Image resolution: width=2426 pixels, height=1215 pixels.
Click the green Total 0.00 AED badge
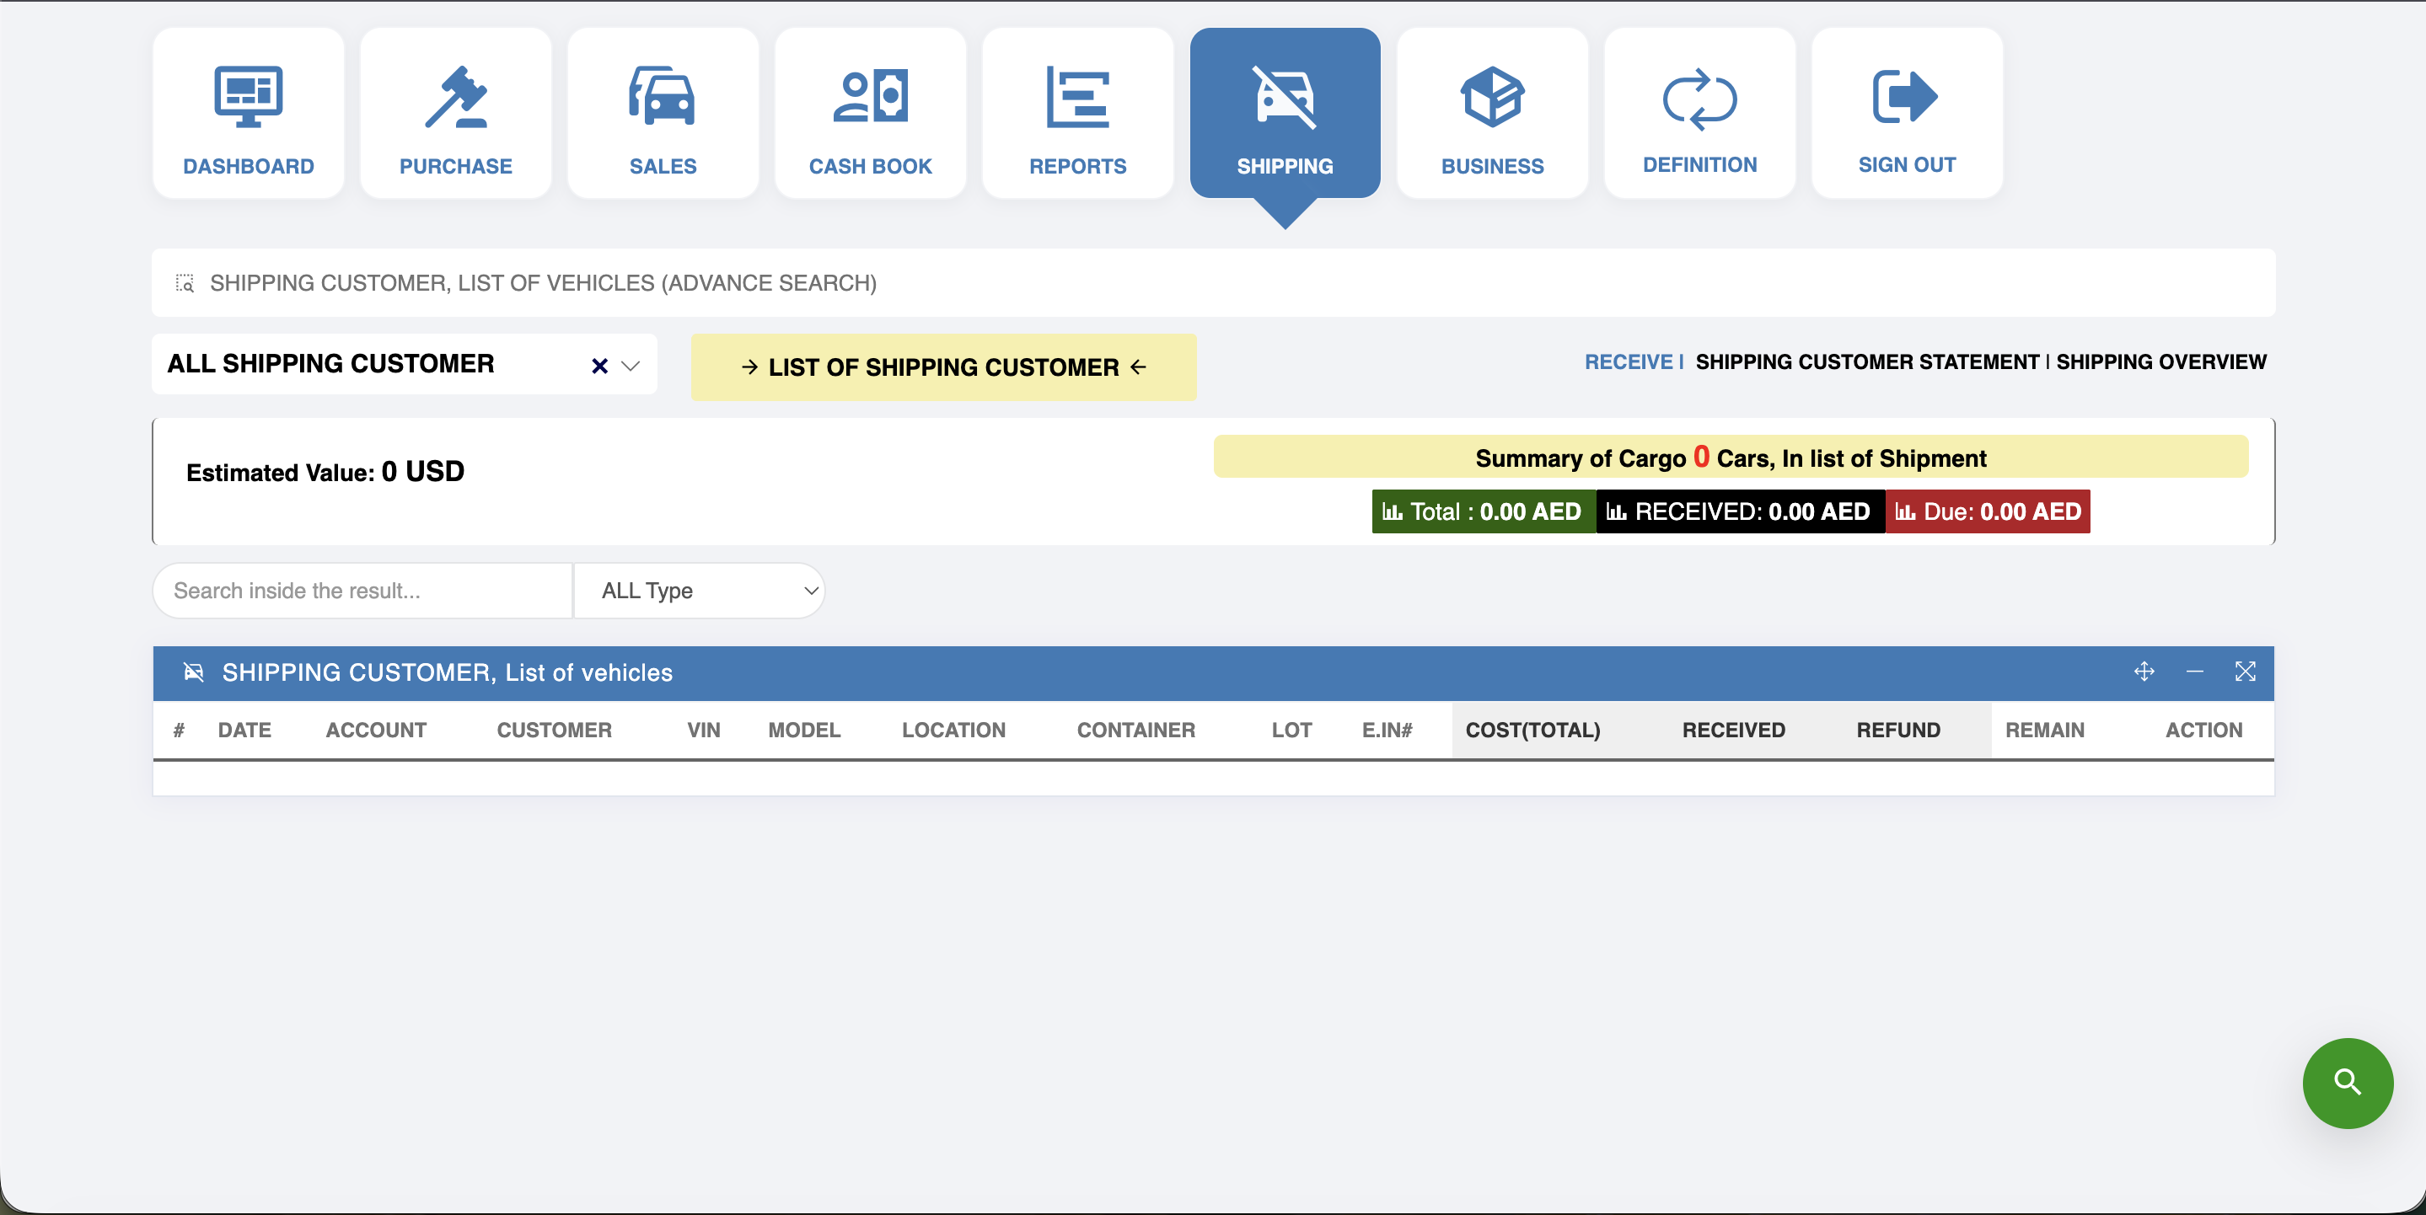(1484, 512)
